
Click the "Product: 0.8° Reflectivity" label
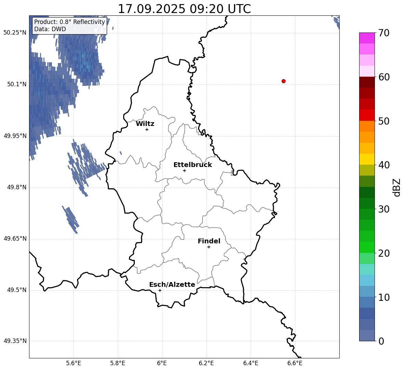pos(69,22)
